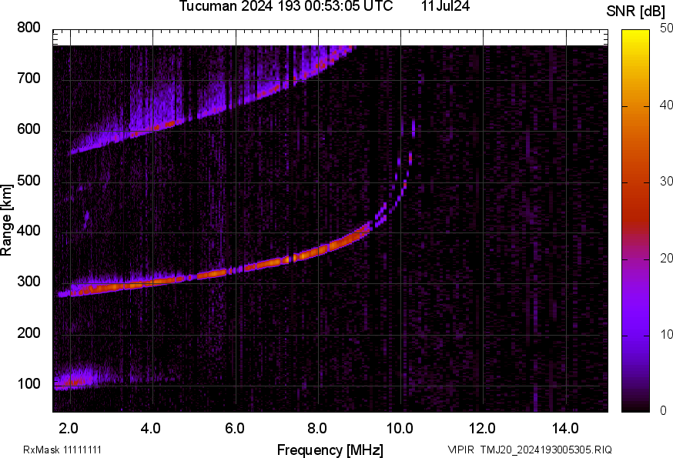The image size is (673, 458).
Task: Click the range tick label 100
Action: (28, 384)
